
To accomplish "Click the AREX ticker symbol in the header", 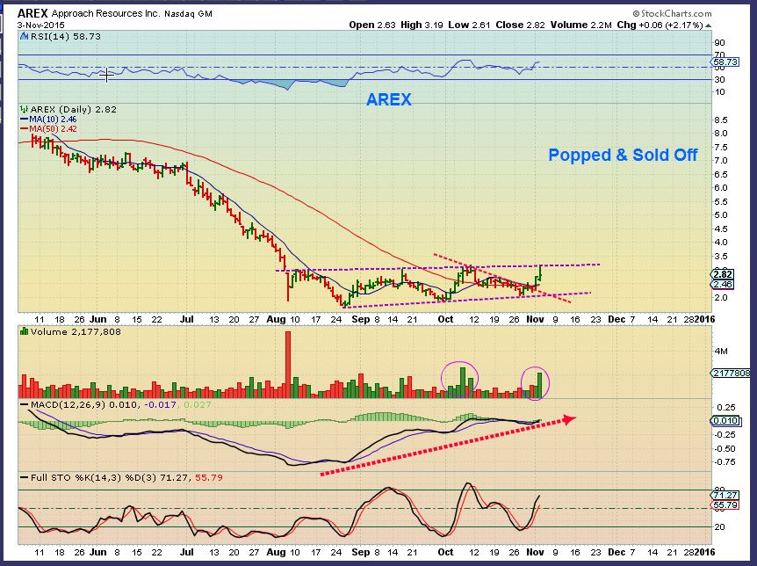I will point(32,13).
